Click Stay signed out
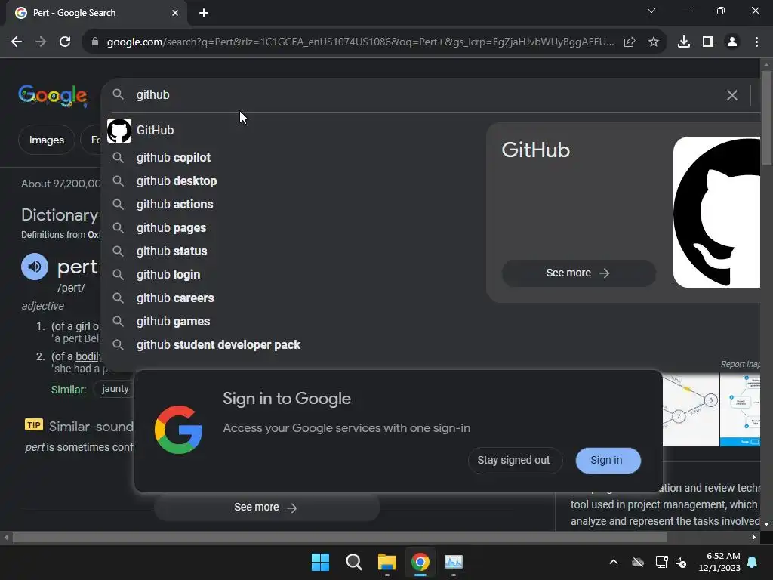 pos(515,460)
